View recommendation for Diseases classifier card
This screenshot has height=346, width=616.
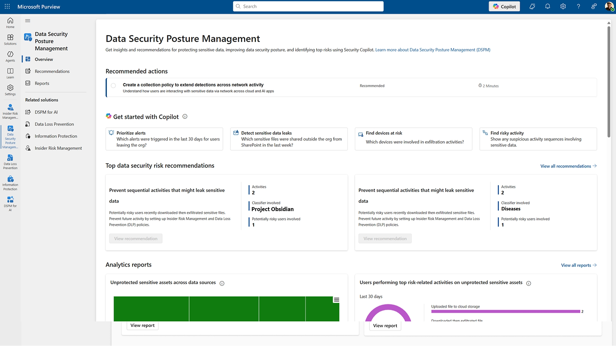coord(385,238)
